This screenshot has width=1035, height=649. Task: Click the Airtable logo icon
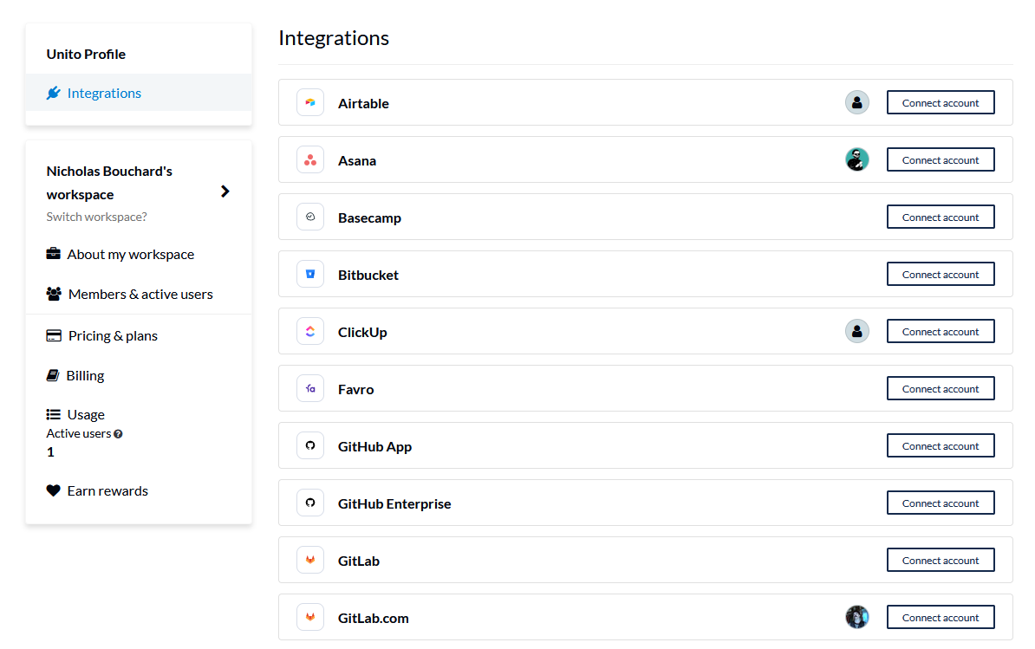click(310, 103)
